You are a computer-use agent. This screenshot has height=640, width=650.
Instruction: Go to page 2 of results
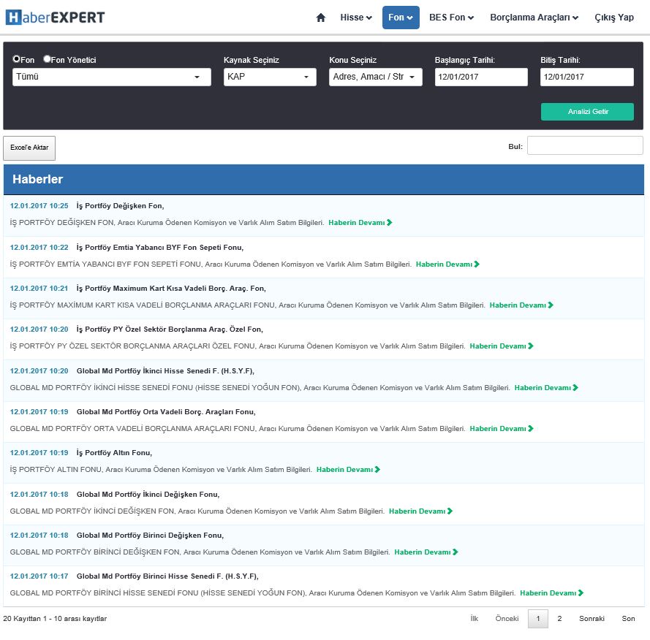tap(559, 619)
